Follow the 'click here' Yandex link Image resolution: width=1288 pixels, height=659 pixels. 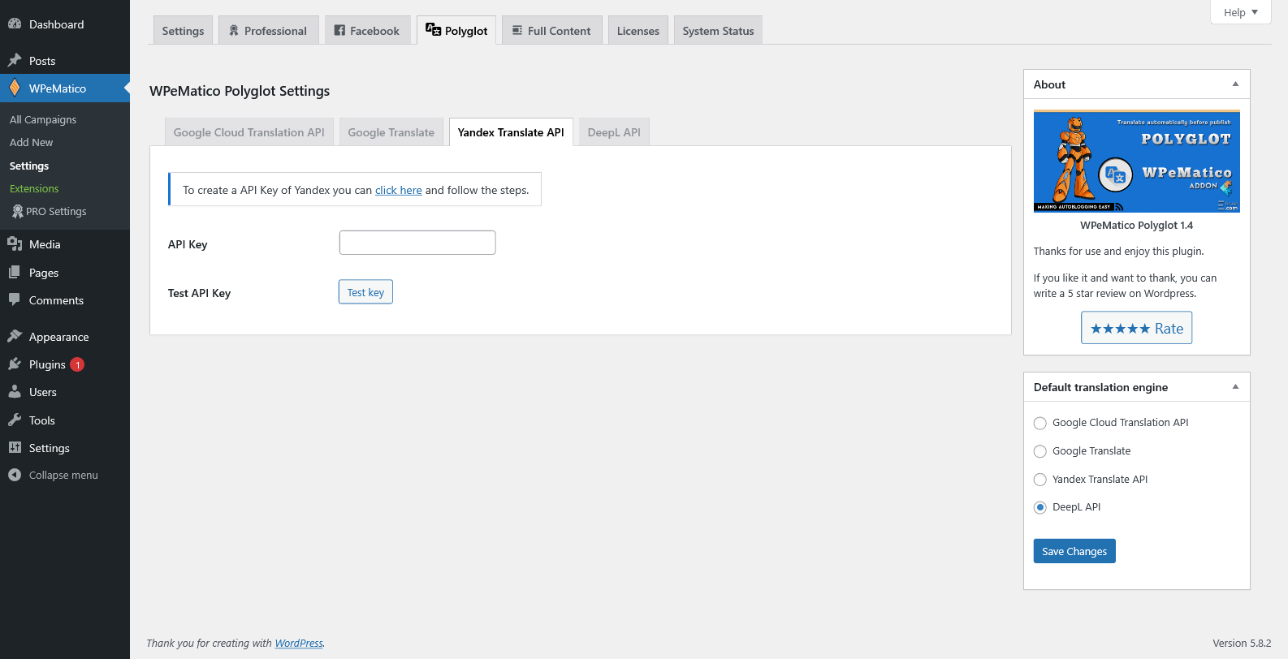point(399,190)
